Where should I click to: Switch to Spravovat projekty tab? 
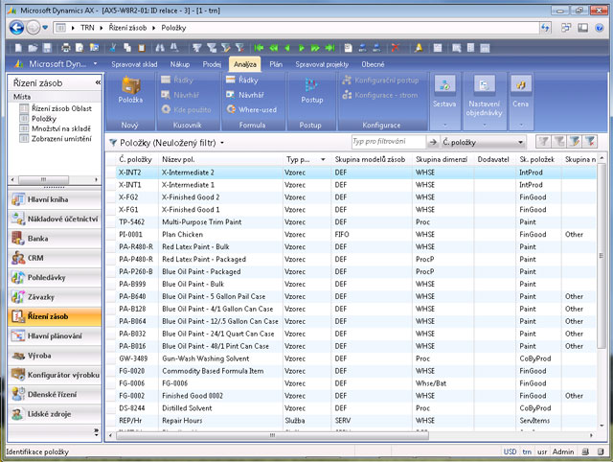click(322, 64)
